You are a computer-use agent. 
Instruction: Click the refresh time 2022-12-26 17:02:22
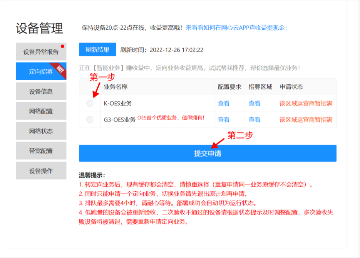(x=177, y=50)
